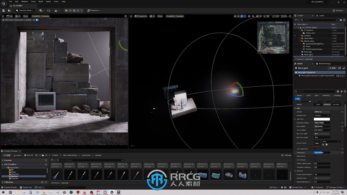This screenshot has width=347, height=195.
Task: Uncheck the Affects World checkbox
Action: pyautogui.click(x=315, y=156)
